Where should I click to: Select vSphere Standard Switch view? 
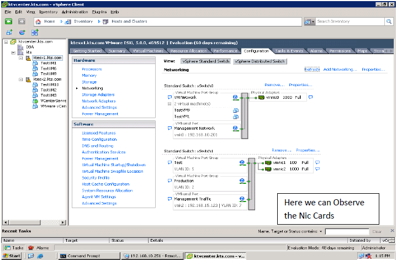[x=206, y=61]
